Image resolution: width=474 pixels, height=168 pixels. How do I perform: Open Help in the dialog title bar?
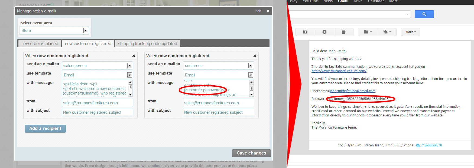pos(258,11)
